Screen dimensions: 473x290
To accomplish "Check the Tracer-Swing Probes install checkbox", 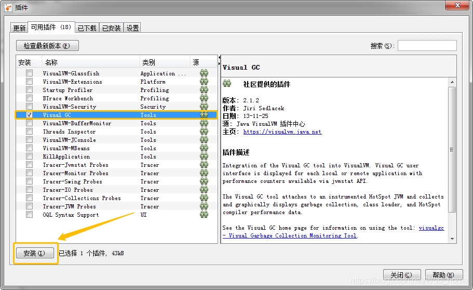I will pyautogui.click(x=29, y=181).
